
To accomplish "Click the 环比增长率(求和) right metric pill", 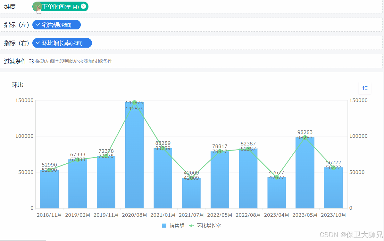I will click(x=62, y=43).
